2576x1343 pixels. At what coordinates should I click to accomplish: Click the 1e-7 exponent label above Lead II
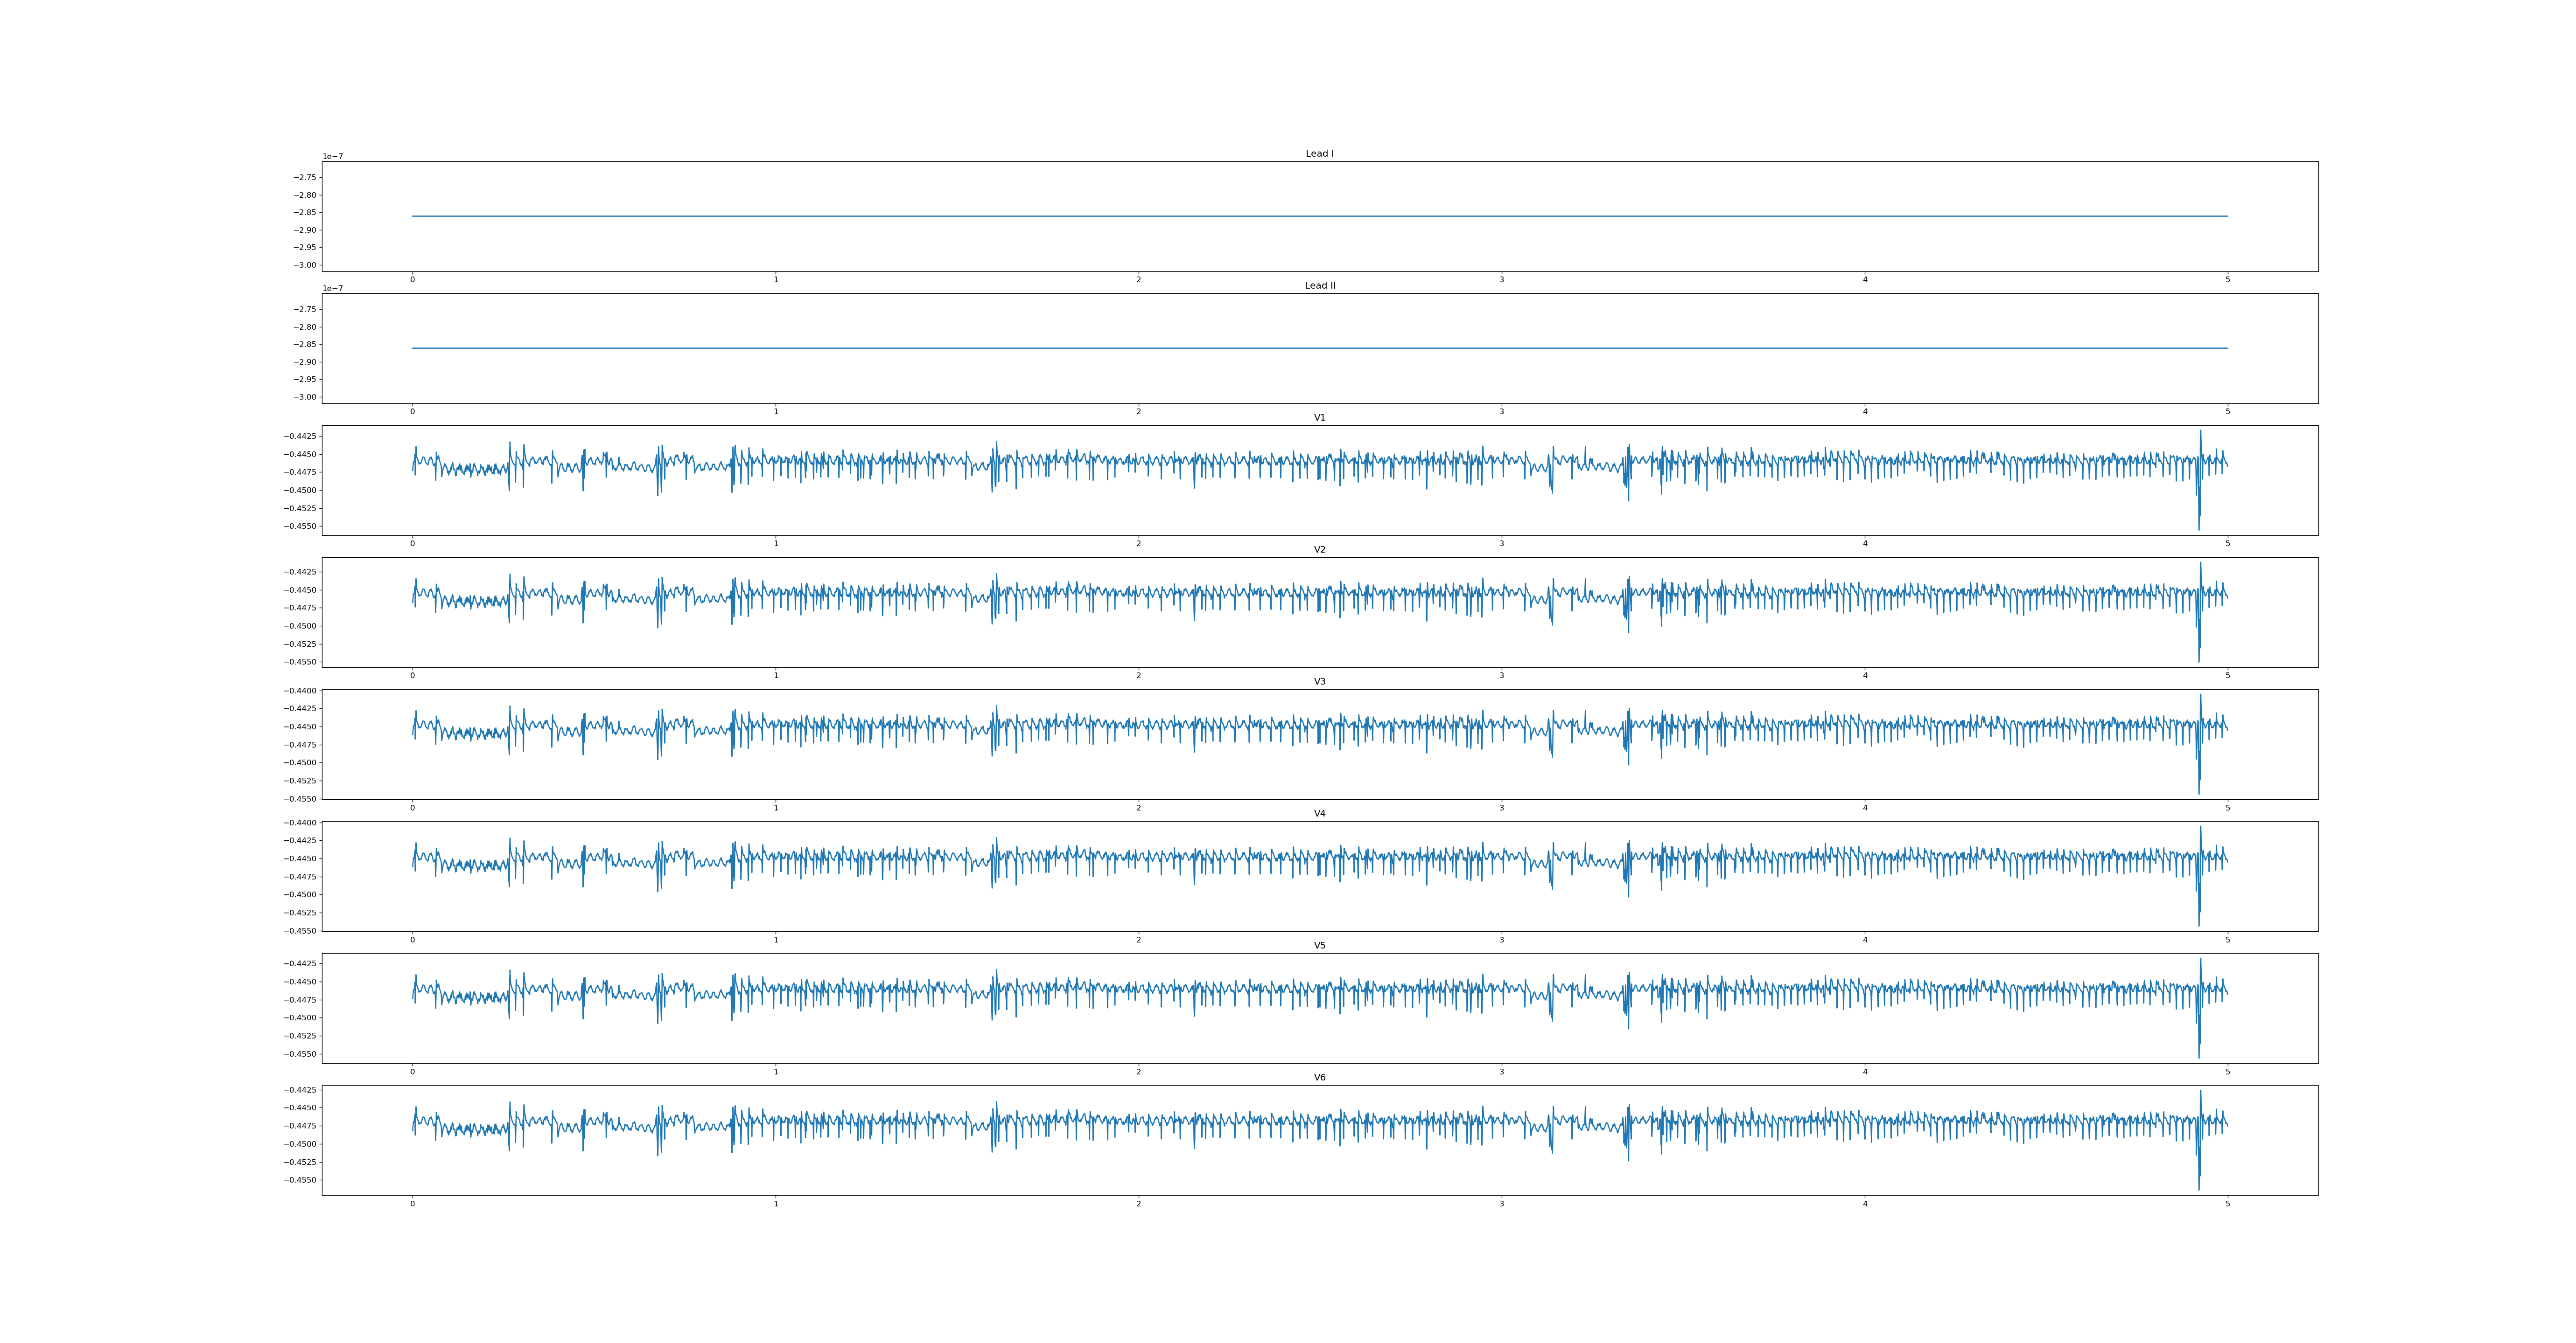click(332, 289)
